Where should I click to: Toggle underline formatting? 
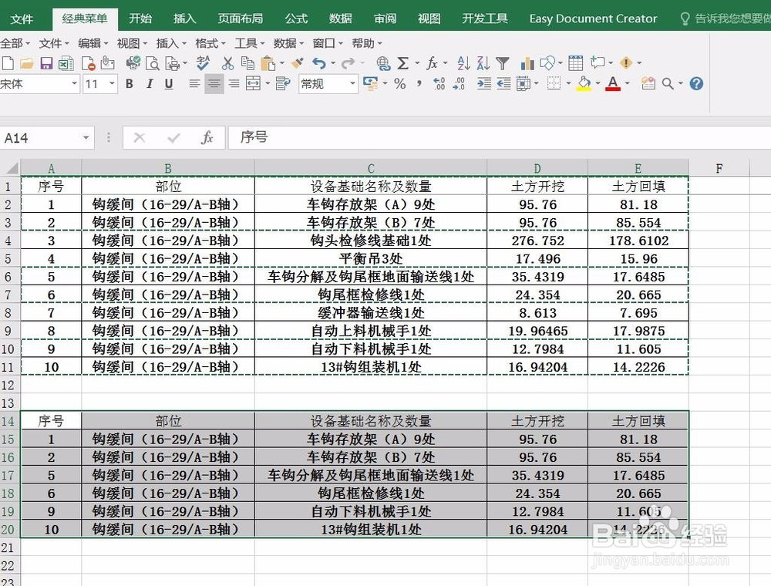point(169,83)
